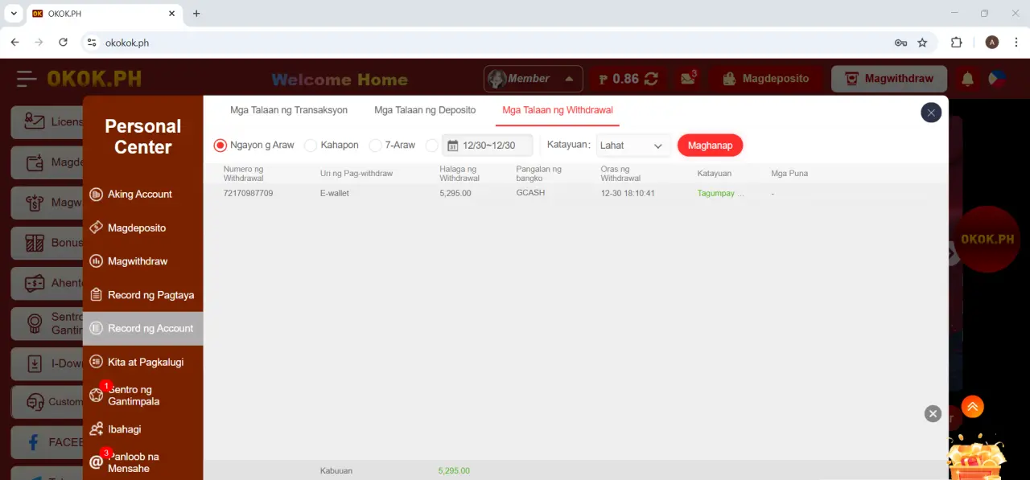
Task: Open the Chrome tab search dropdown
Action: 14,14
